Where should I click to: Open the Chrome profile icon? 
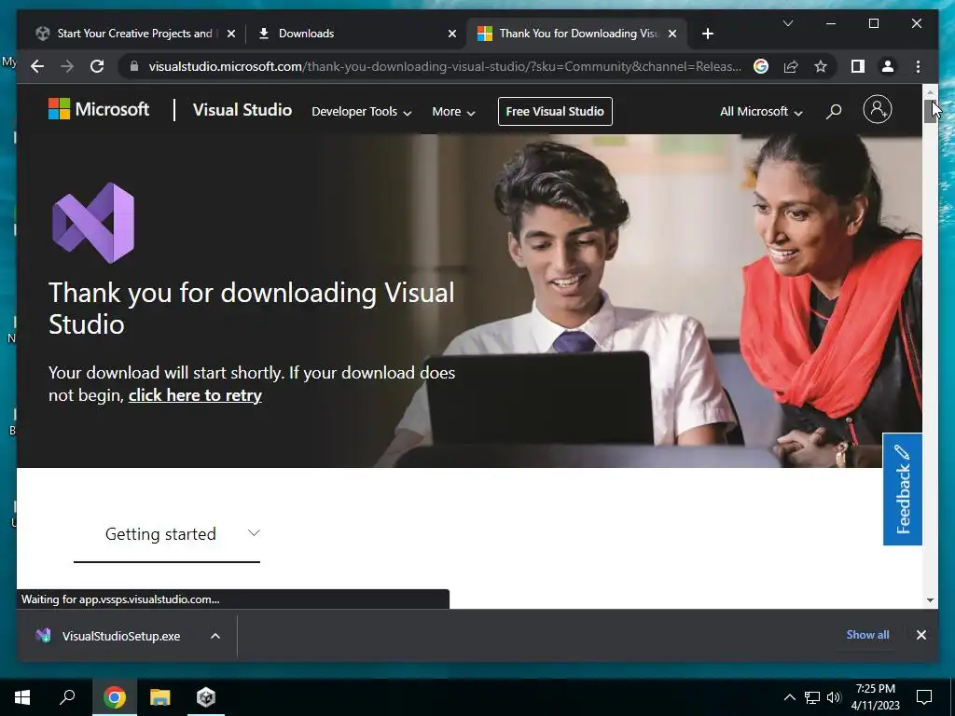pos(888,66)
